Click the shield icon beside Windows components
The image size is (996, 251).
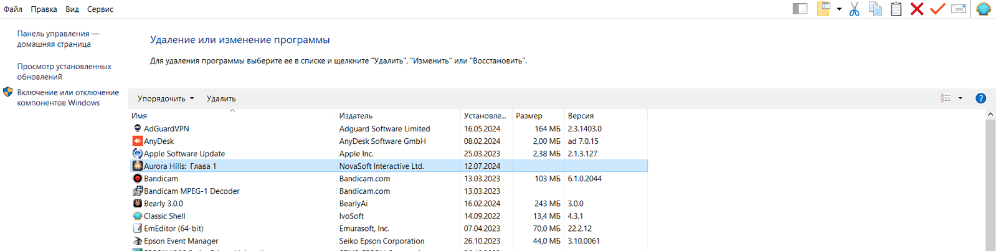click(8, 92)
